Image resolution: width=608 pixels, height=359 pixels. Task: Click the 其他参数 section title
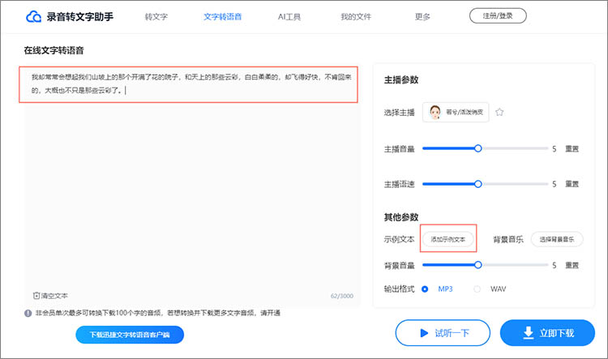[401, 217]
